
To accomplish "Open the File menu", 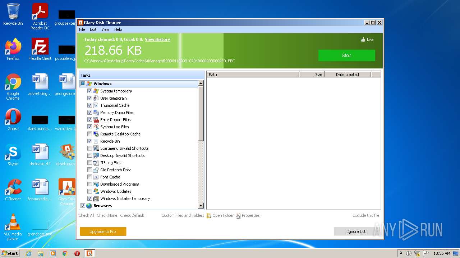I will tap(82, 29).
